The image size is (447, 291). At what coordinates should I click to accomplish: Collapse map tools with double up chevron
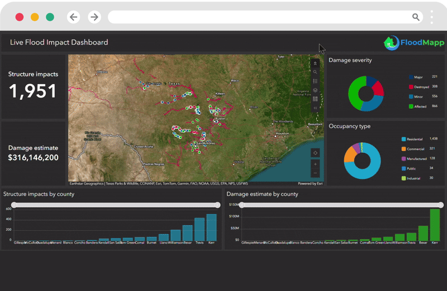pyautogui.click(x=315, y=64)
